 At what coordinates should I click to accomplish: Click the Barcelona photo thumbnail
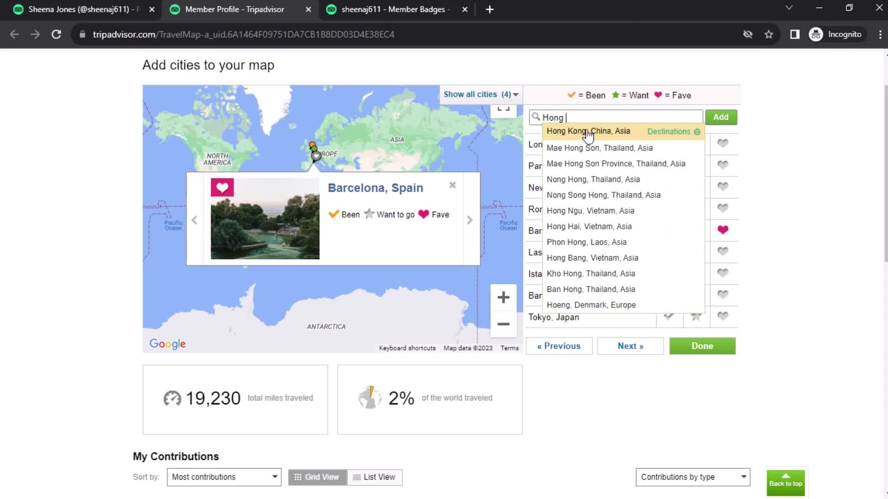(265, 219)
